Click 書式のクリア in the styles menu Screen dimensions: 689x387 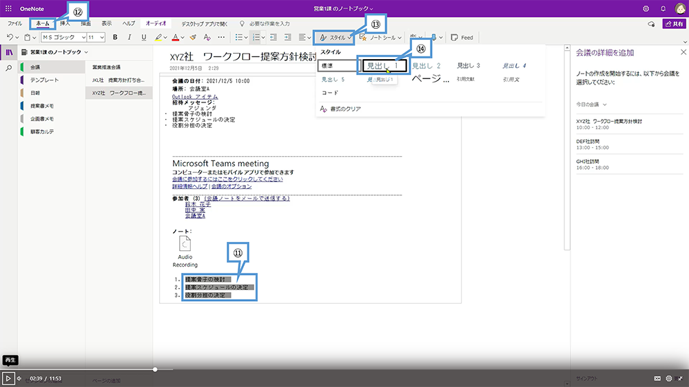pyautogui.click(x=340, y=109)
